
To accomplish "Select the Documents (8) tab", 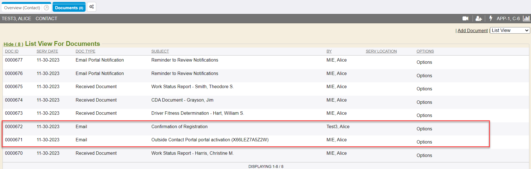I will pyautogui.click(x=69, y=8).
